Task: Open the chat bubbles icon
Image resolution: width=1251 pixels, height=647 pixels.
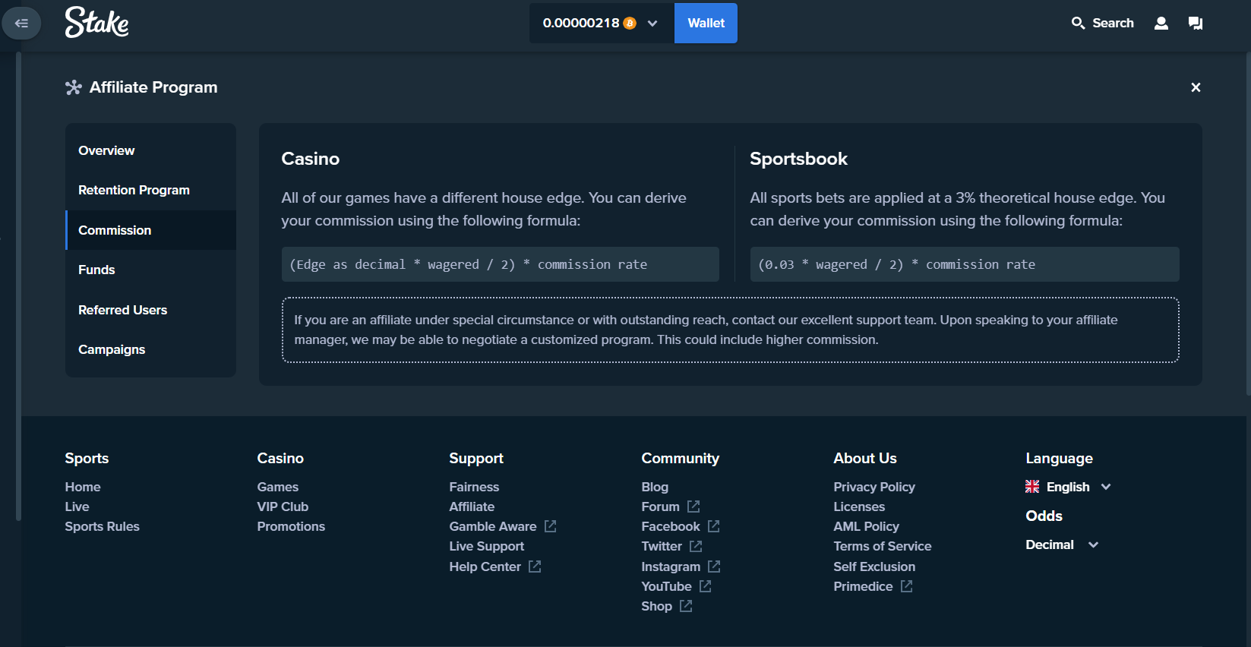Action: click(x=1195, y=24)
